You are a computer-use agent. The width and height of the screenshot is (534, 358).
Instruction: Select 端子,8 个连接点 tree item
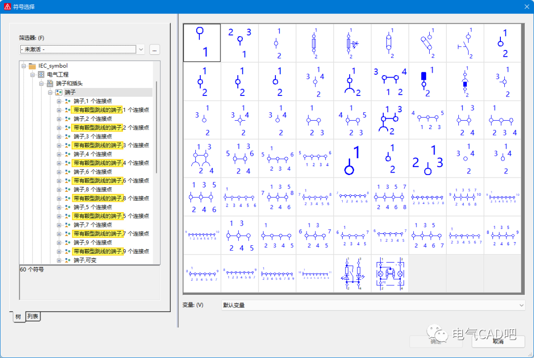click(92, 190)
